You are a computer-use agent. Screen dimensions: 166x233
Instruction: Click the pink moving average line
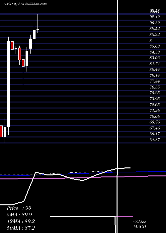click(x=83, y=177)
